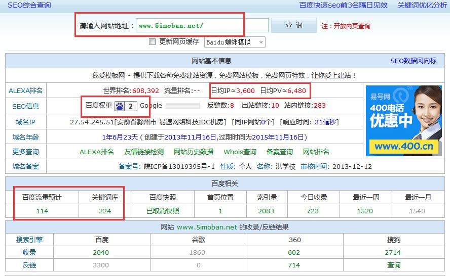Click the ALEXA排名 row label
Image resolution: width=450 pixels, height=276 pixels.
tap(26, 91)
